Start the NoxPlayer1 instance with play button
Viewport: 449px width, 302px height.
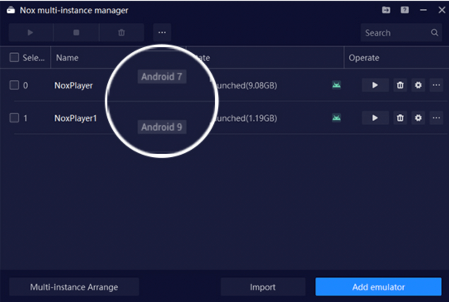375,118
